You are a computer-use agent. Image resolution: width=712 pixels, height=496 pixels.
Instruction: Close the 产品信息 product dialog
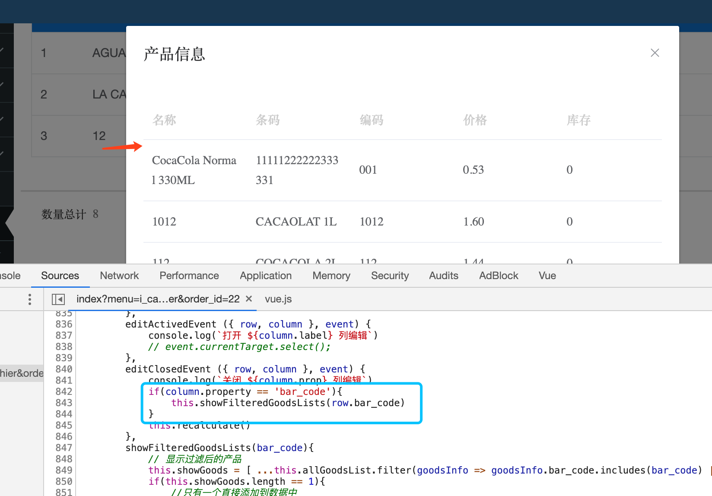coord(655,53)
